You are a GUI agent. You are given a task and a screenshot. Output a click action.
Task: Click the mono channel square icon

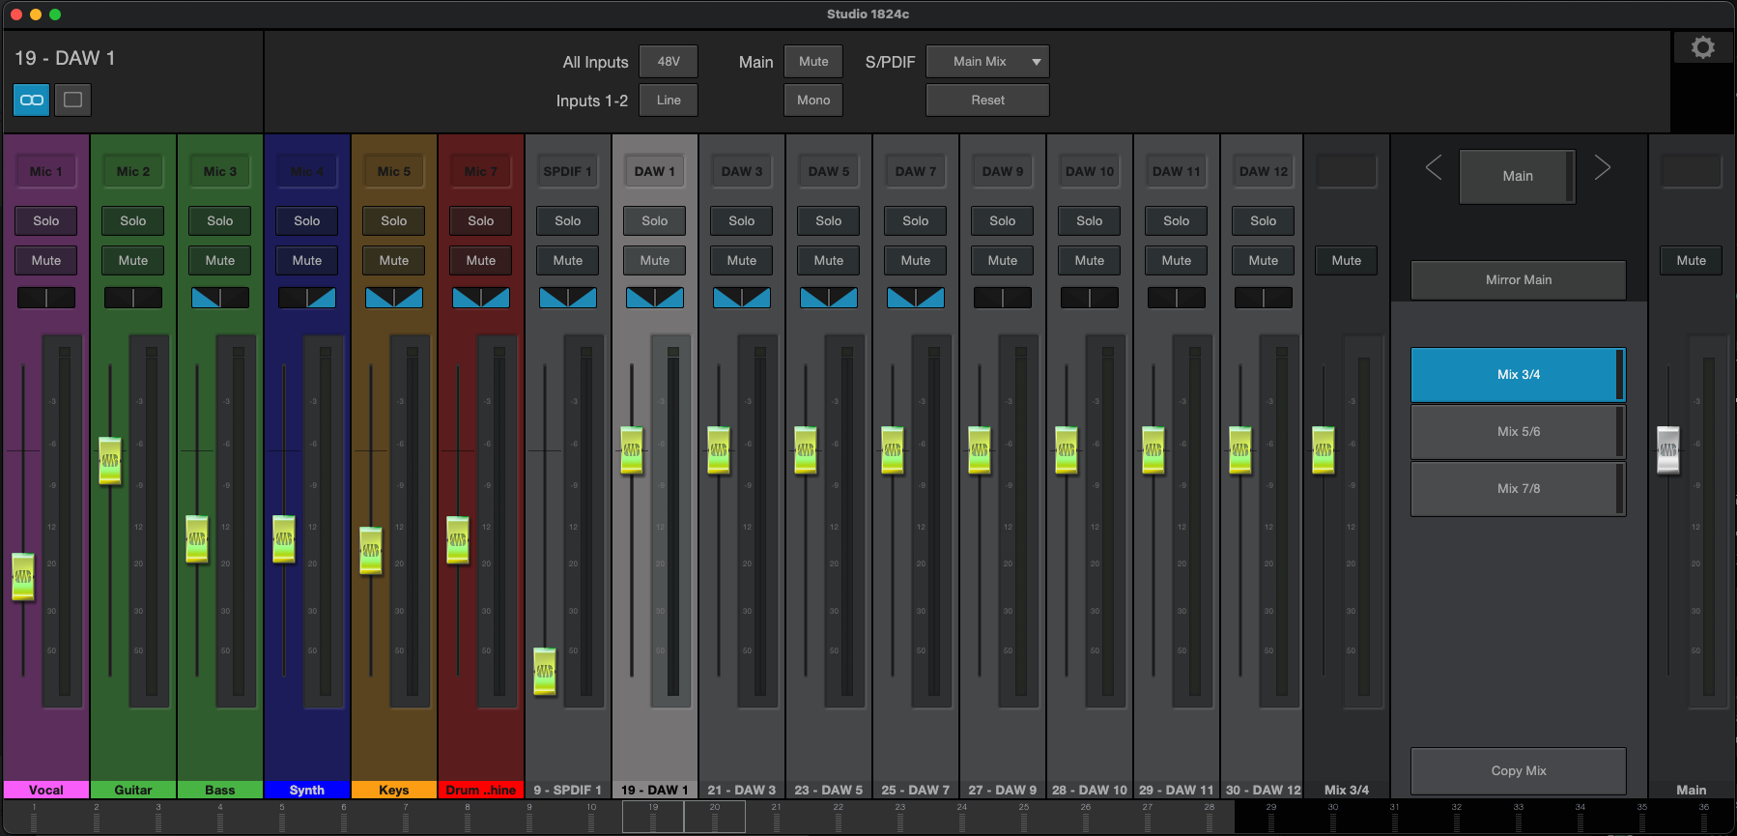(72, 100)
